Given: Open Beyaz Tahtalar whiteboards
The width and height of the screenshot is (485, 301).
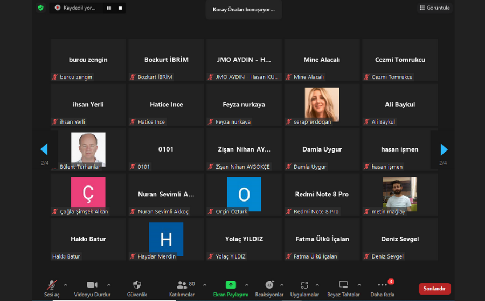Looking at the screenshot, I should 343,288.
